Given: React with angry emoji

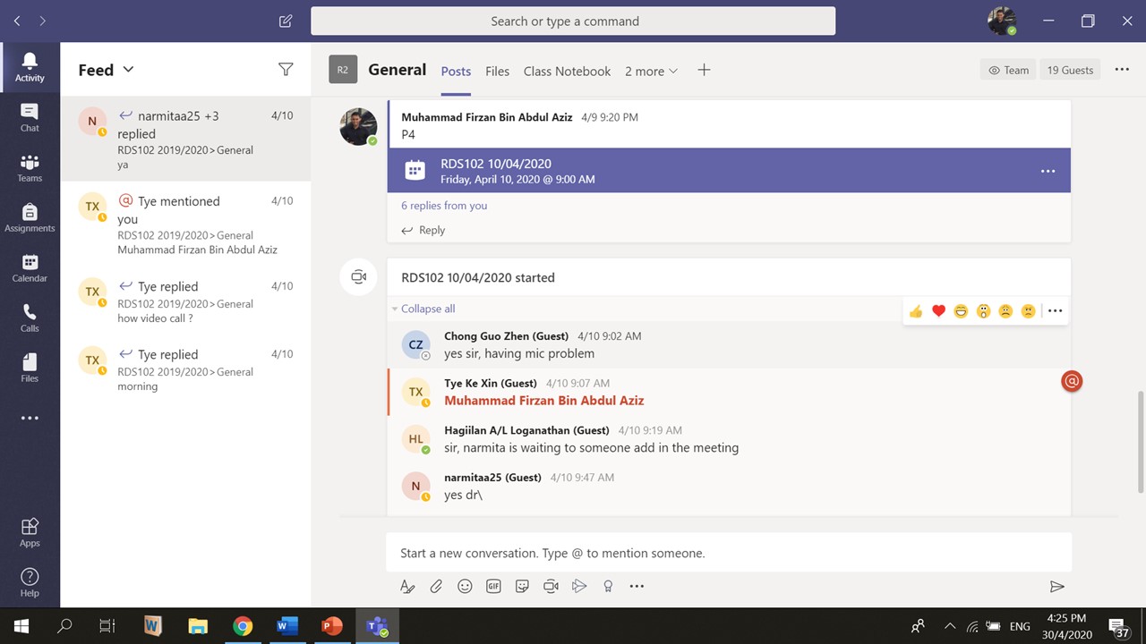Looking at the screenshot, I should point(1028,311).
